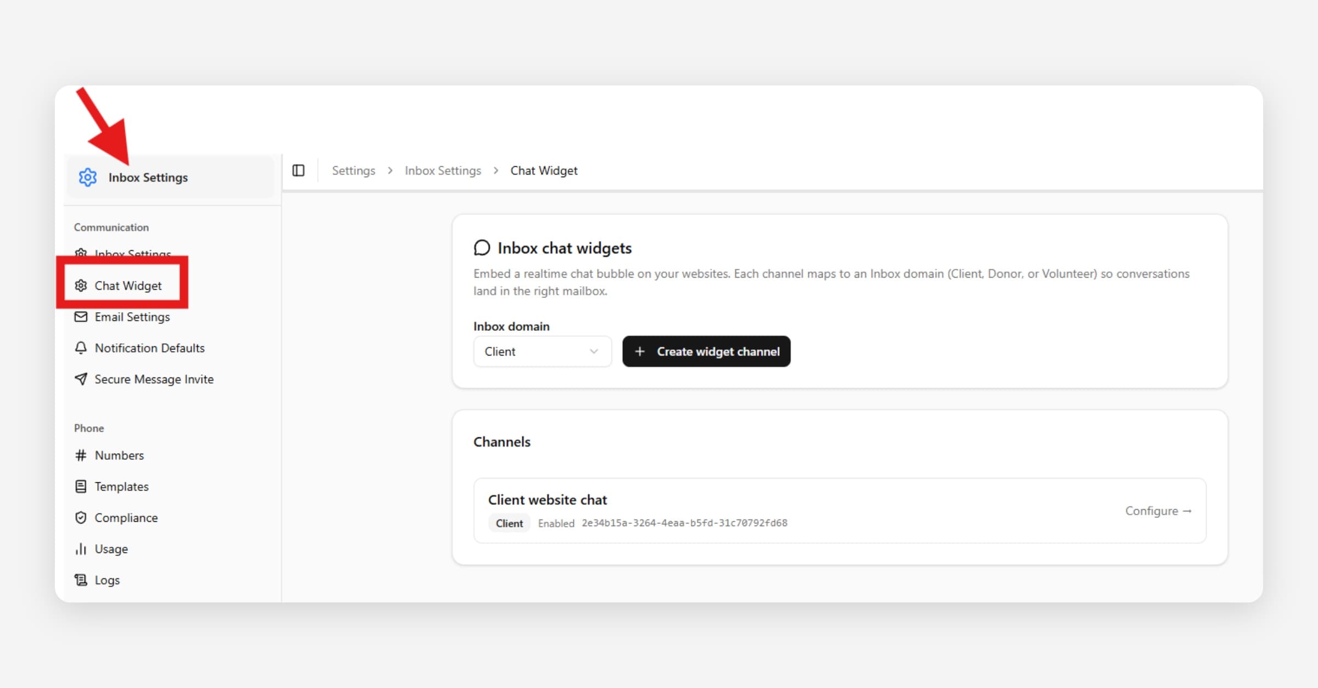1318x688 pixels.
Task: Click the plus icon in Create widget channel
Action: point(640,351)
